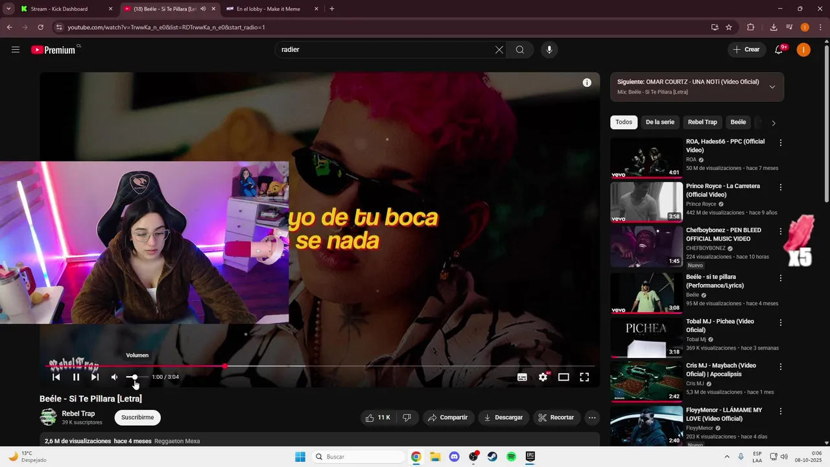Clear the search box text
The image size is (830, 467).
point(499,50)
